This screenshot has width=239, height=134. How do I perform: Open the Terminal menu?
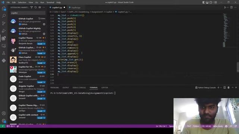click(50, 2)
